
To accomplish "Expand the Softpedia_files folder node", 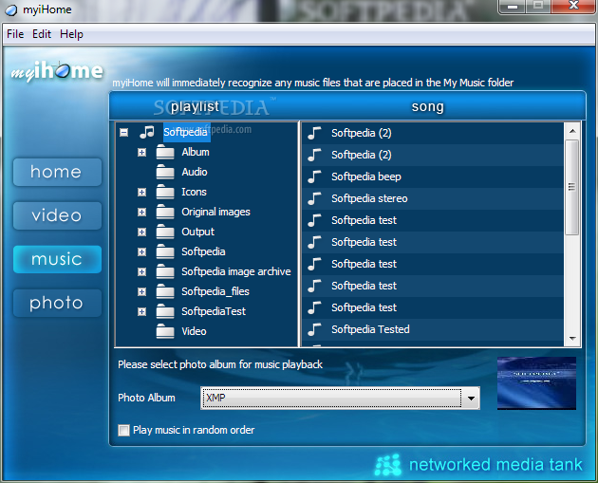I will tap(141, 291).
